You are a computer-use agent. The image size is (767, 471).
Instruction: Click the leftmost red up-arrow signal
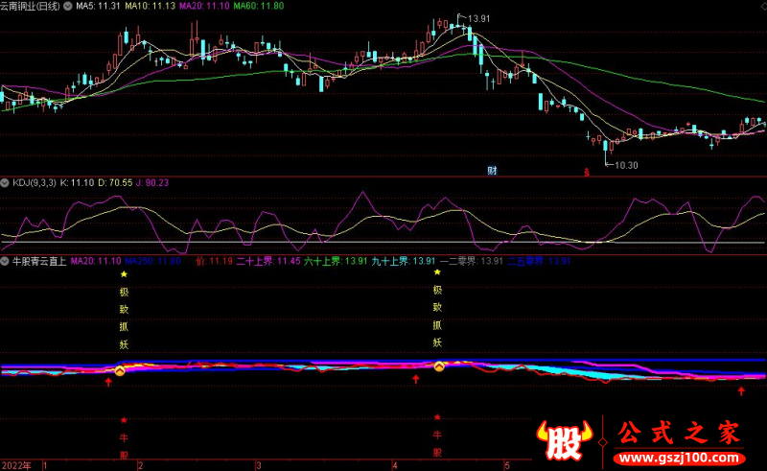tap(107, 382)
